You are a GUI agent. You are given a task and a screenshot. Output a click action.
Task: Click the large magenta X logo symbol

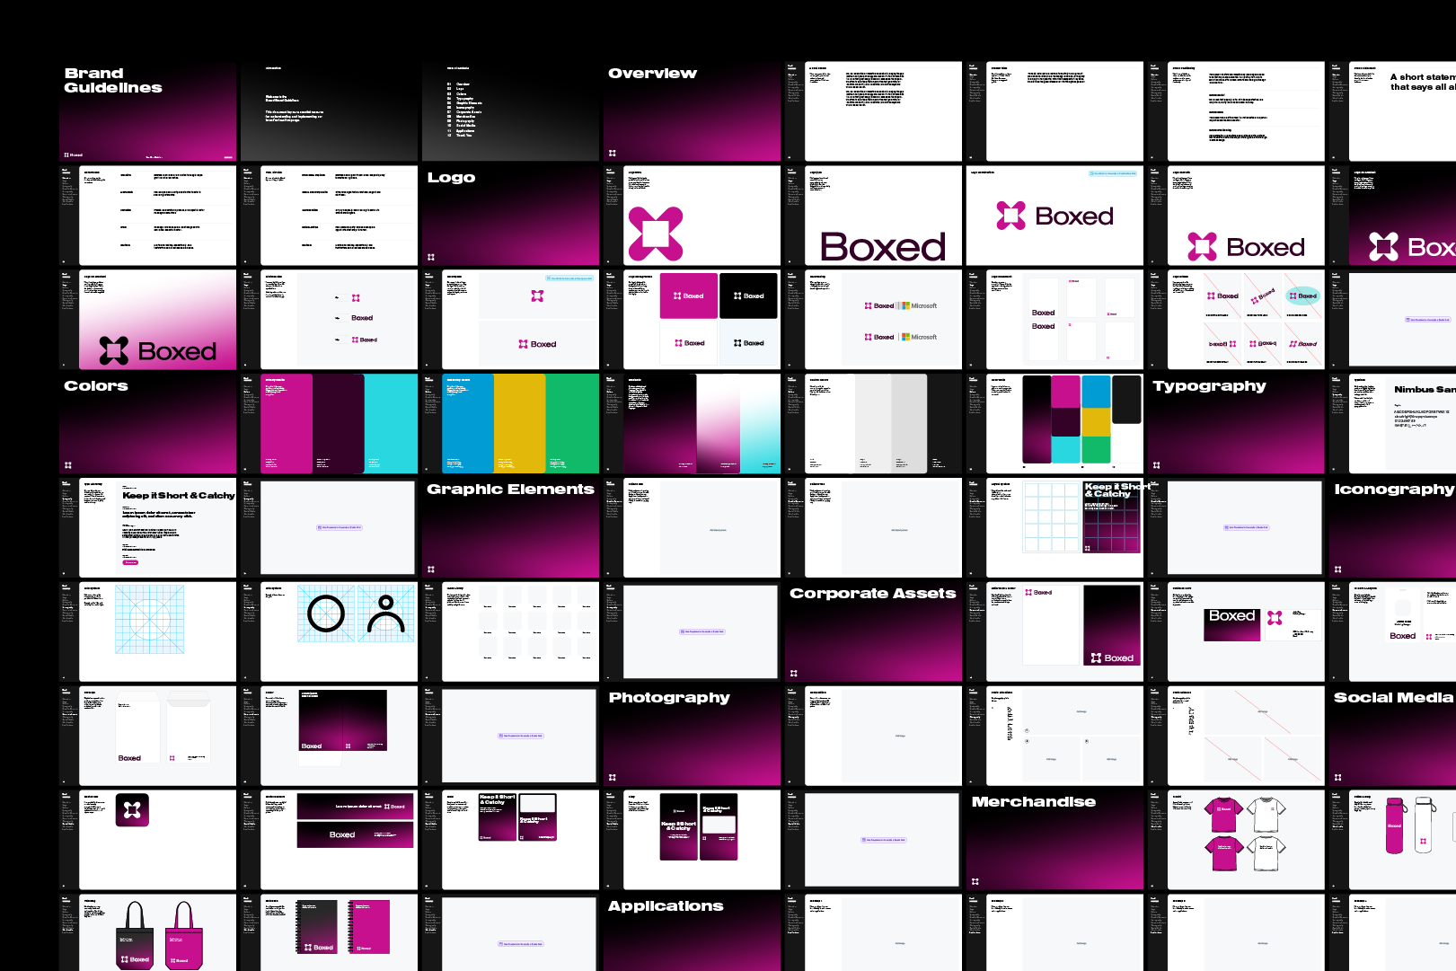656,233
